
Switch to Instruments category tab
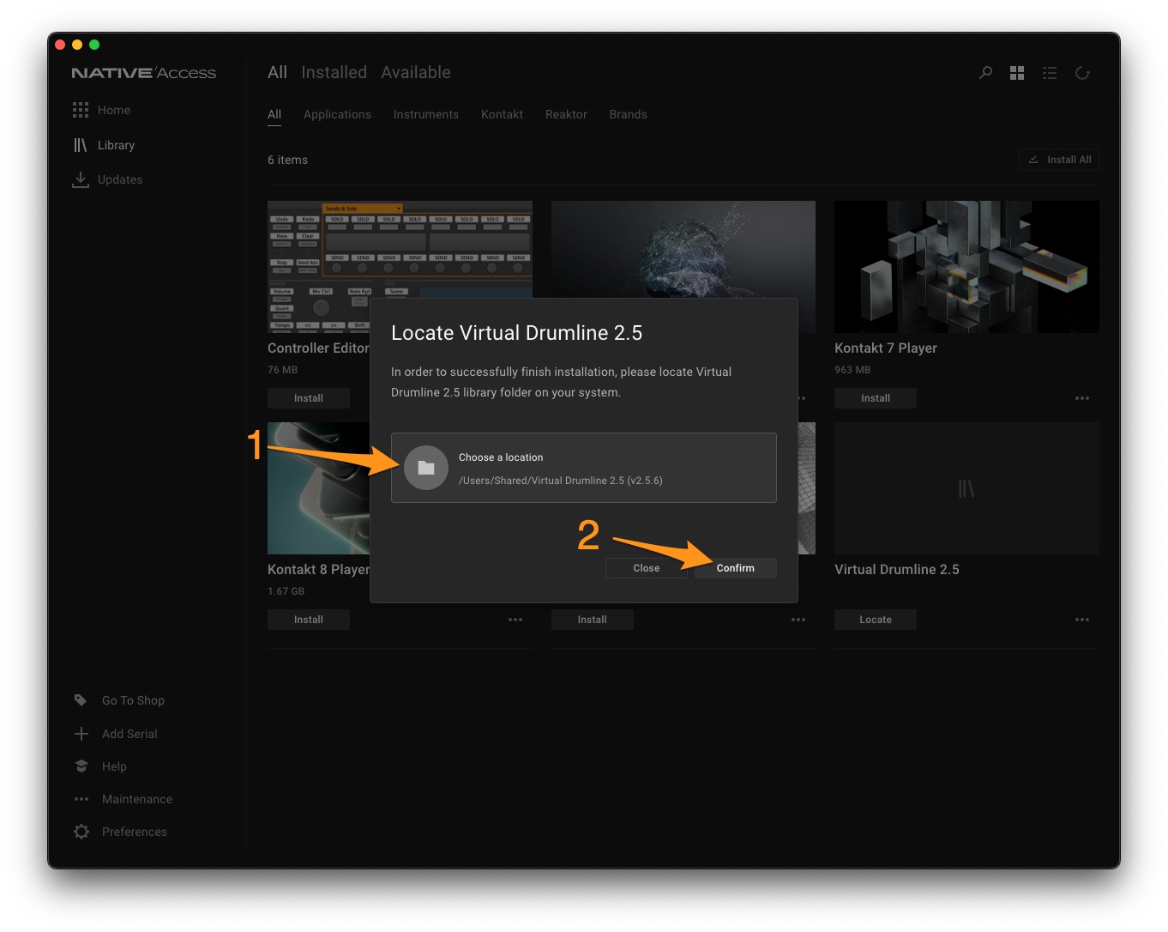tap(426, 114)
